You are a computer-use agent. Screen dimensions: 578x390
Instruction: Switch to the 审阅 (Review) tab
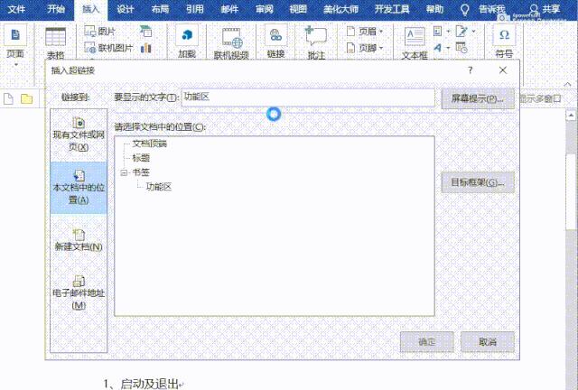pyautogui.click(x=264, y=9)
